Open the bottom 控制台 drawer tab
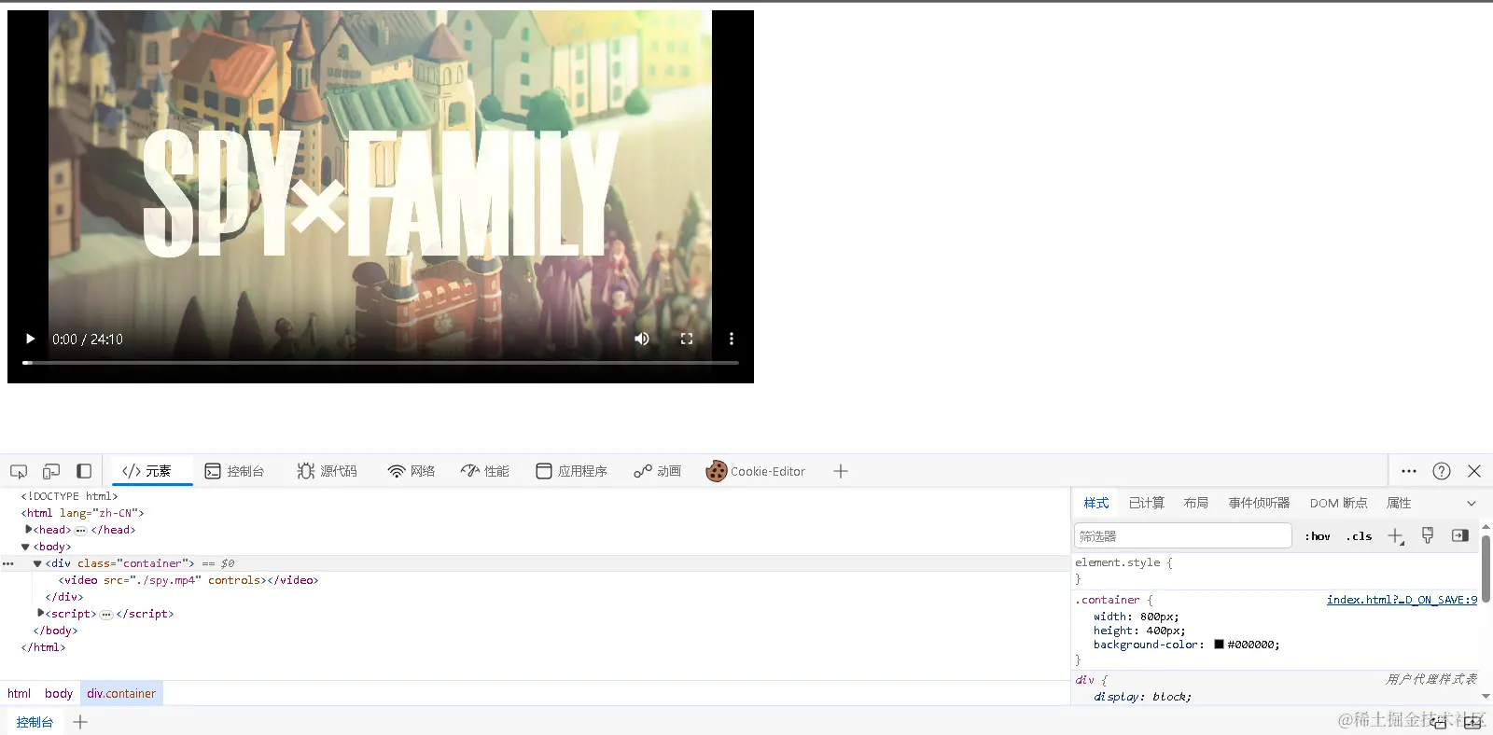The height and width of the screenshot is (735, 1493). coord(35,722)
